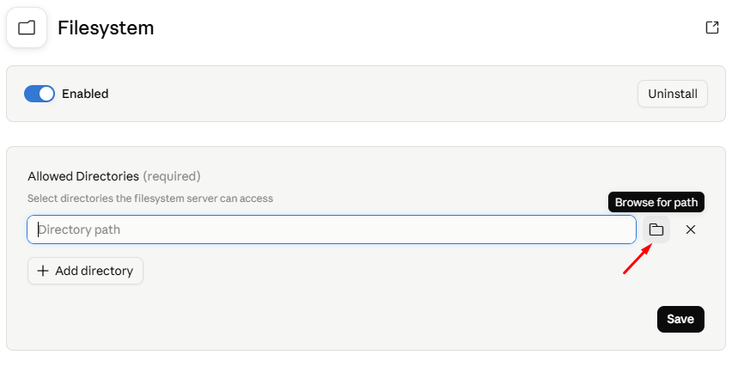Click the Filesystem title heading
The width and height of the screenshot is (738, 367).
pyautogui.click(x=106, y=28)
